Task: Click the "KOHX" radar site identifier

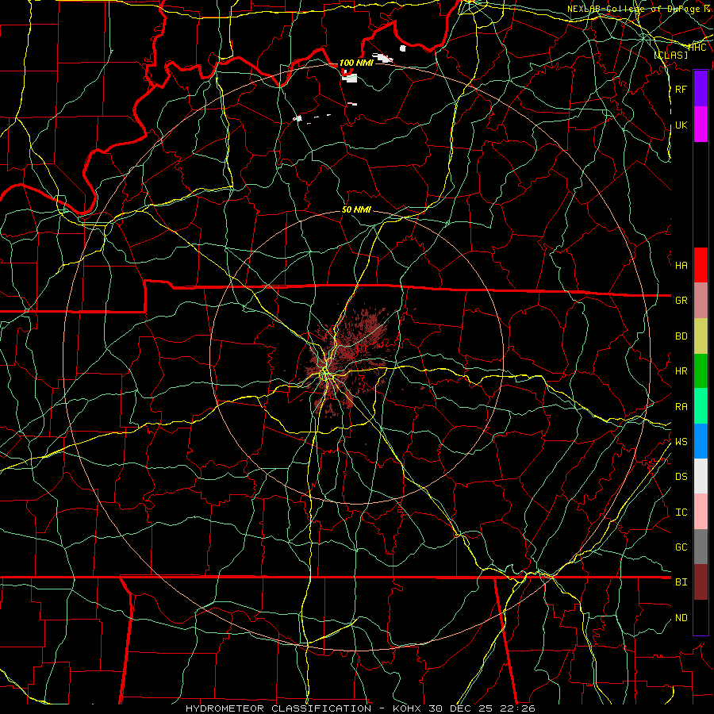Action: 407,708
